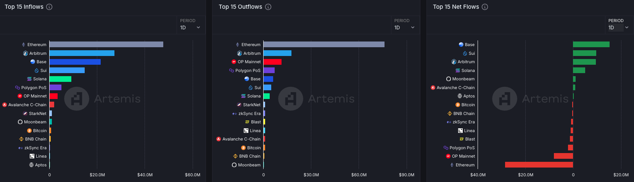Click the Polygon PoS label in Outflows
The height and width of the screenshot is (182, 634).
pos(248,70)
